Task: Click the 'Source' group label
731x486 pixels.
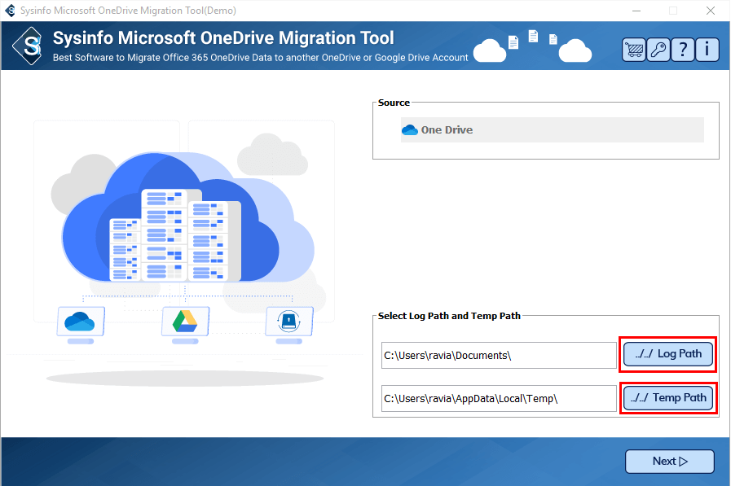Action: (394, 103)
